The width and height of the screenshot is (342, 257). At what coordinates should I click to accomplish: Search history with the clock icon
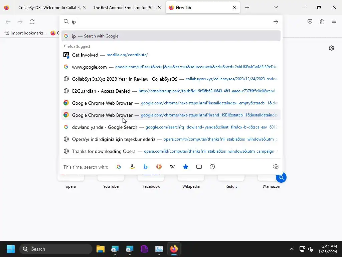212,167
